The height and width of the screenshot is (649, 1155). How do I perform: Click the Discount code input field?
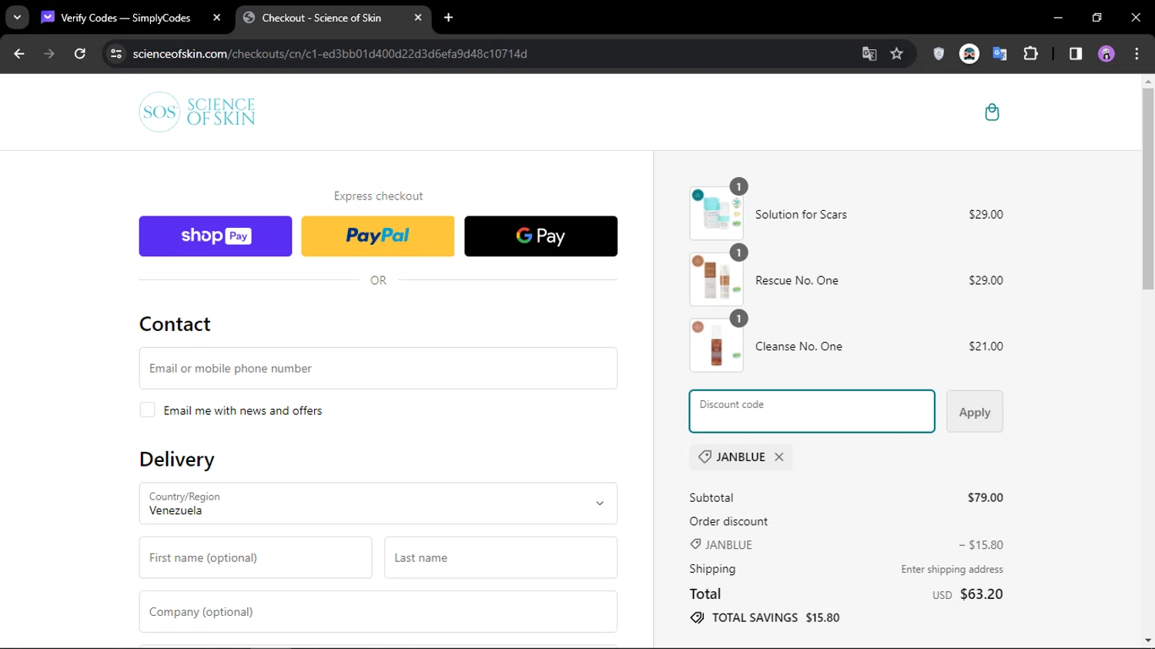pyautogui.click(x=812, y=411)
